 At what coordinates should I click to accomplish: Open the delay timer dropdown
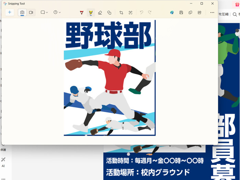(57, 12)
